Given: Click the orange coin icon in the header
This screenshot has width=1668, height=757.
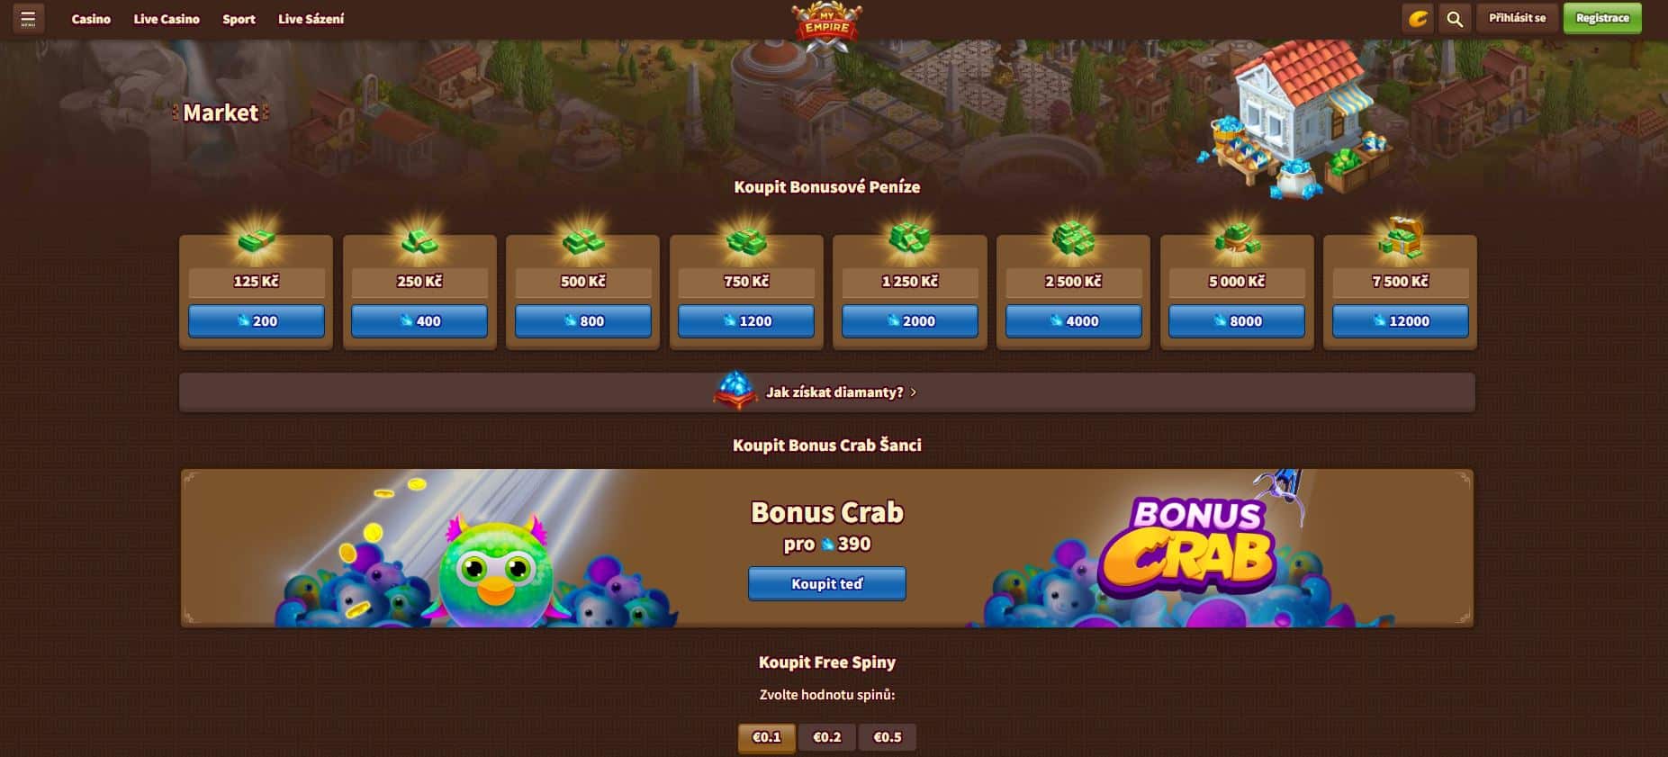Looking at the screenshot, I should pos(1418,18).
